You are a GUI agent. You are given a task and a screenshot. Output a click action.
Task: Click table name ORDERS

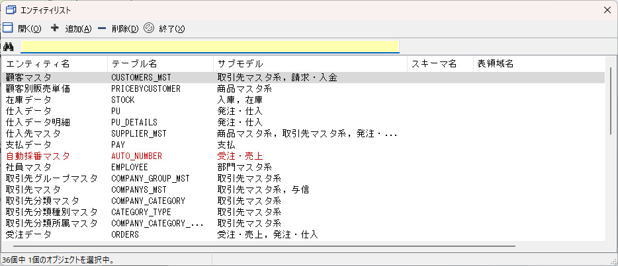(x=125, y=235)
